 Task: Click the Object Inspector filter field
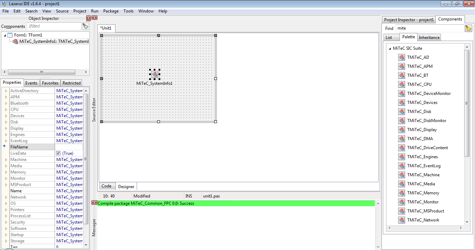[x=54, y=26]
